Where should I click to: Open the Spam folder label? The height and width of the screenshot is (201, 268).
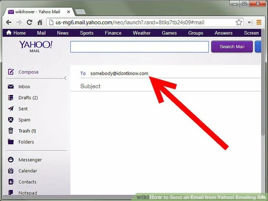pyautogui.click(x=24, y=120)
